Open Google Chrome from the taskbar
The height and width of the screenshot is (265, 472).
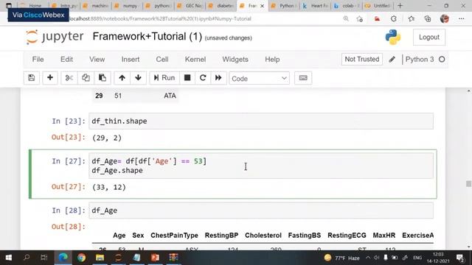[x=81, y=258]
